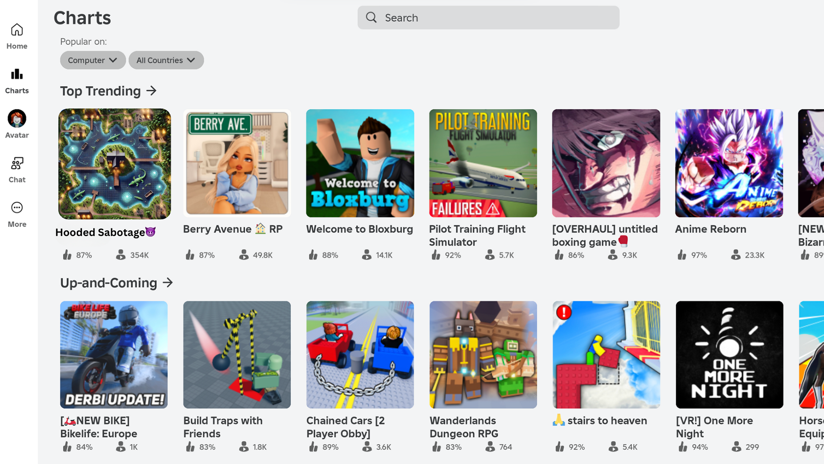The image size is (824, 464).
Task: Click the Top Trending arrow icon
Action: [151, 91]
